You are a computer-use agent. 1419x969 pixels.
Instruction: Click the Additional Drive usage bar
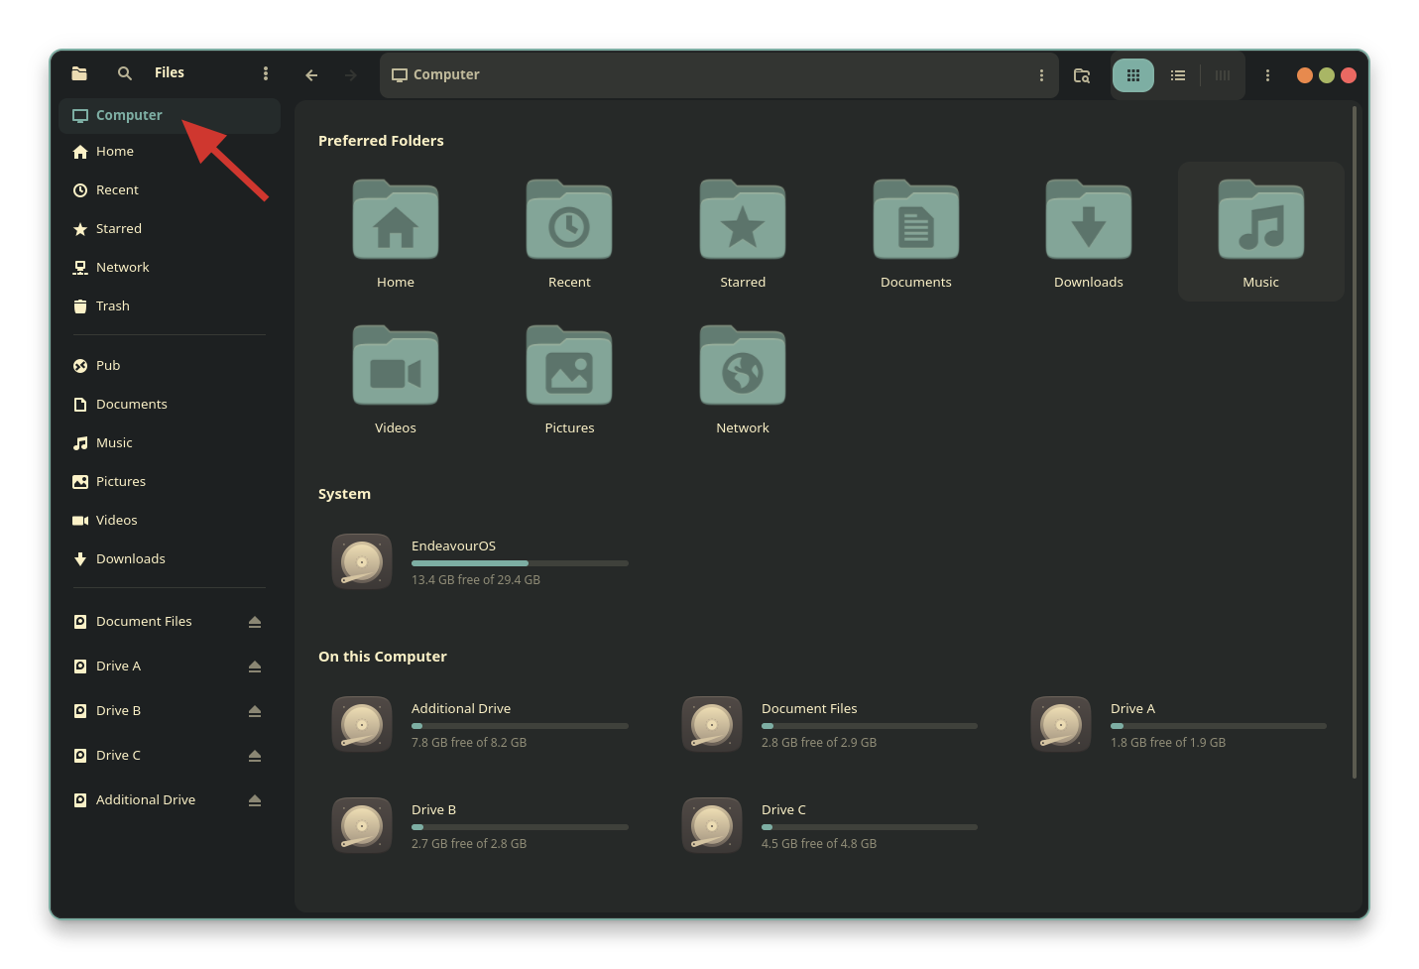click(520, 726)
